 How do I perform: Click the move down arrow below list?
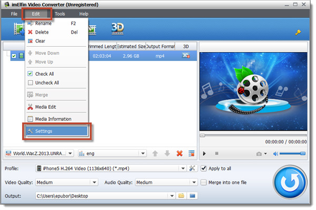tap(167, 153)
